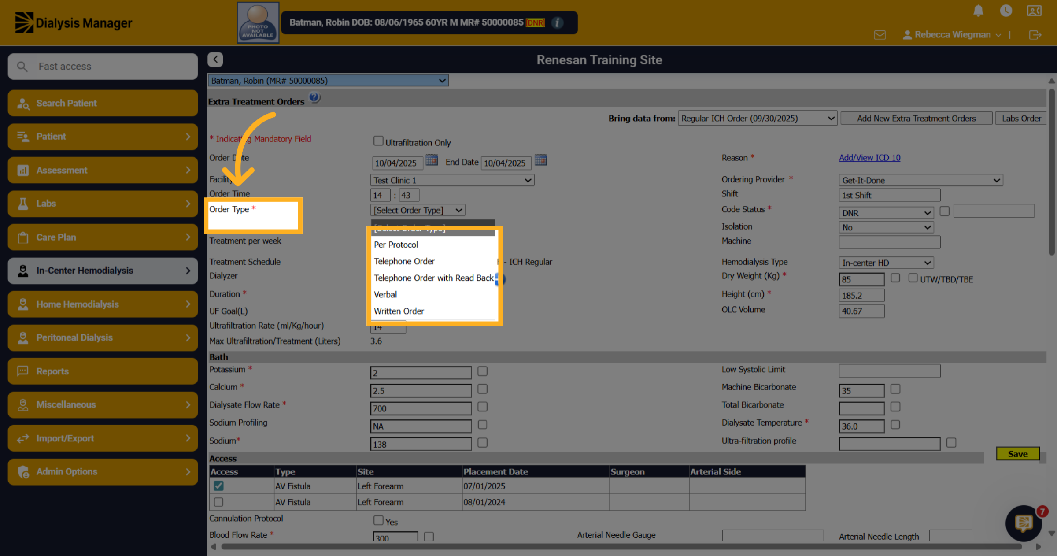Select Verbal order type
The width and height of the screenshot is (1057, 556).
point(433,294)
